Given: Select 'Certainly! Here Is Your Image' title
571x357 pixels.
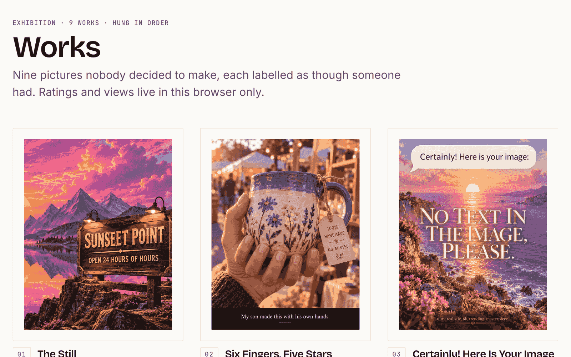Looking at the screenshot, I should (483, 353).
